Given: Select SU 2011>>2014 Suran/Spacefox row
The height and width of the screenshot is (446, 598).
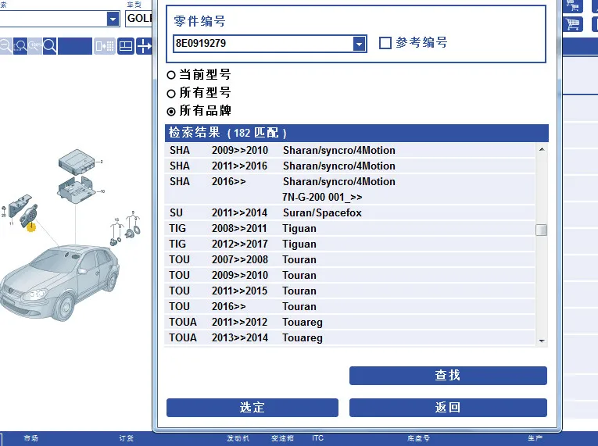Looking at the screenshot, I should pyautogui.click(x=349, y=212).
